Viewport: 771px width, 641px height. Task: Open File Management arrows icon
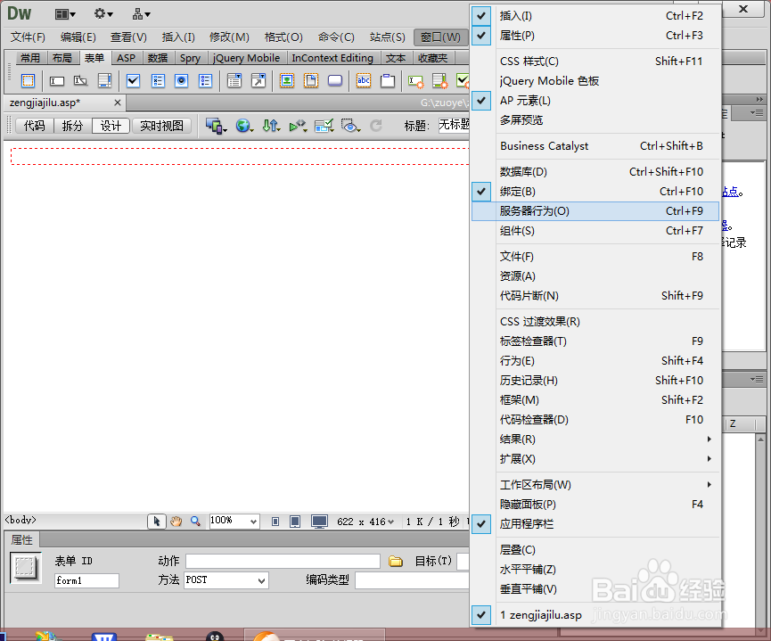click(271, 126)
